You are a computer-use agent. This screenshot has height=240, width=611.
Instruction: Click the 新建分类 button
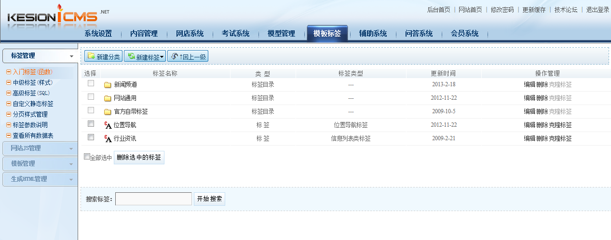(103, 56)
